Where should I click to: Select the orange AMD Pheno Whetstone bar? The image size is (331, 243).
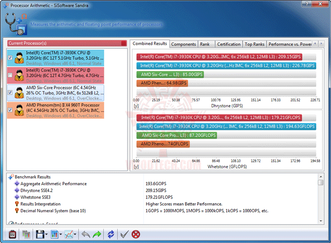click(163, 144)
